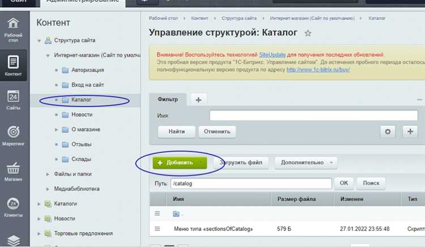Open Меню типа sectionsOfCatalog file

coord(213,229)
